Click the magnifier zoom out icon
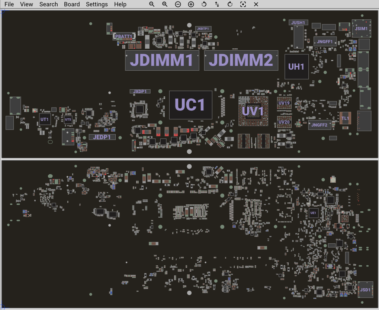 coord(152,4)
